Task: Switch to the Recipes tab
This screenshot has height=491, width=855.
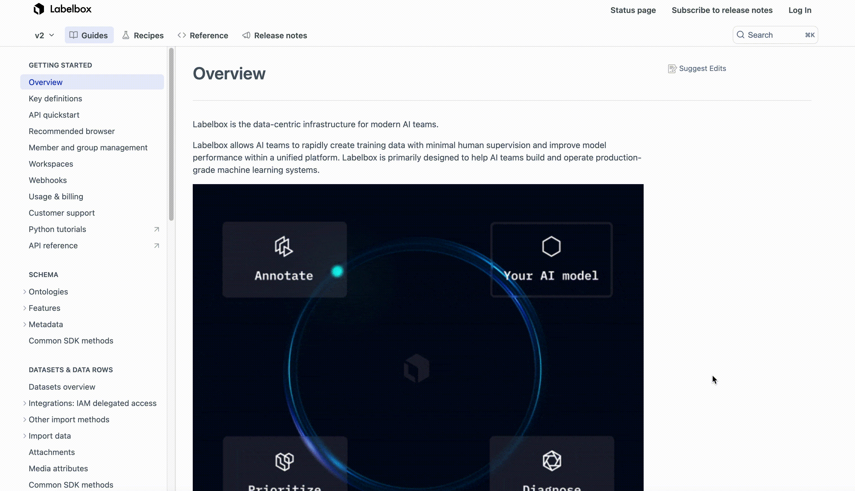Action: coord(143,35)
